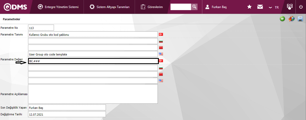Go to Görevlerim
Viewport: 306px width, 120px height.
coord(152,7)
